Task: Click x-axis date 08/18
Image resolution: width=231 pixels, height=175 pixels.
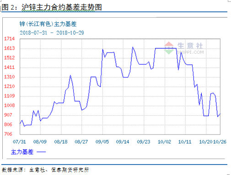Action: [x=61, y=142]
